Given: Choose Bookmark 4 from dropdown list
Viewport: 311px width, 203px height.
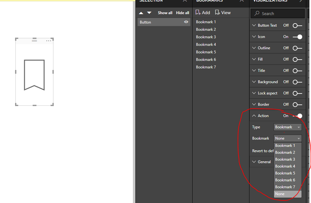Looking at the screenshot, I should 287,166.
